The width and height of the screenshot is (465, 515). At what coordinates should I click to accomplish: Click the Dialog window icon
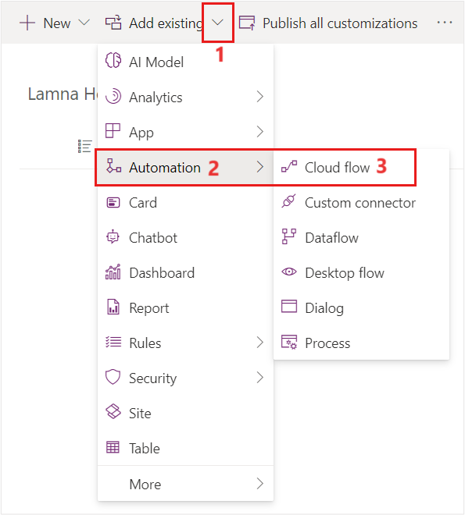pyautogui.click(x=289, y=306)
